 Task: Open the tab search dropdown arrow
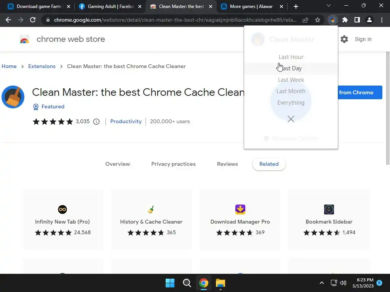[x=329, y=5]
